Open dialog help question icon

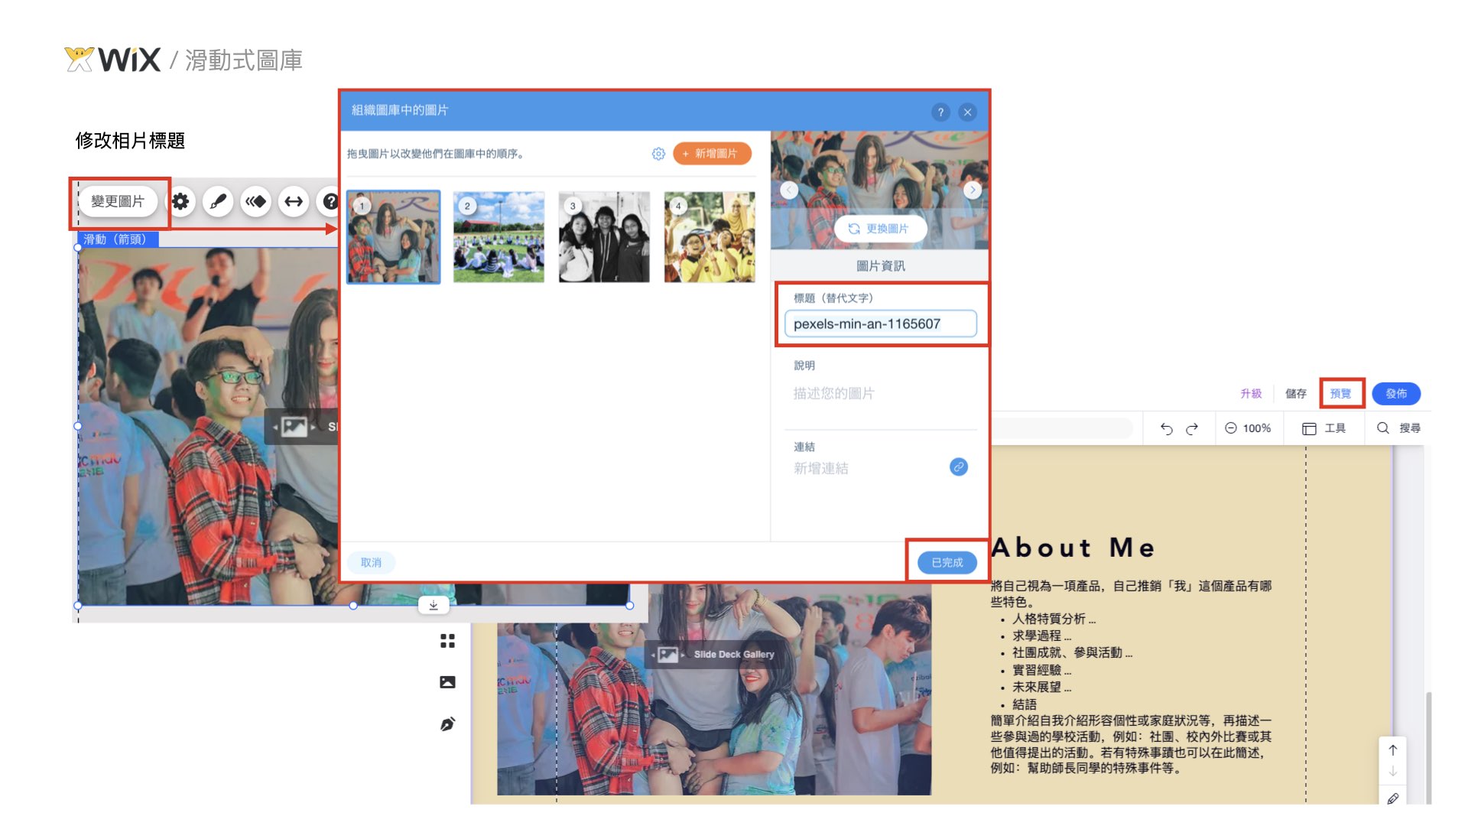click(940, 112)
